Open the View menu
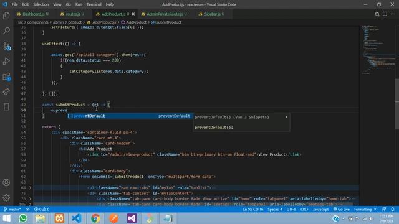Screen dimensions: 399x224 coord(57,4)
